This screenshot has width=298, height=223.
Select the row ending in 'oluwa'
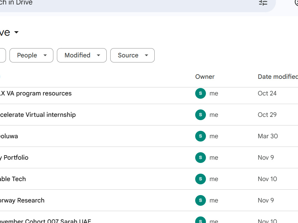pos(149,136)
